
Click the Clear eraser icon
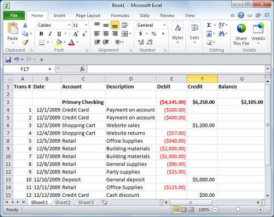click(x=209, y=43)
